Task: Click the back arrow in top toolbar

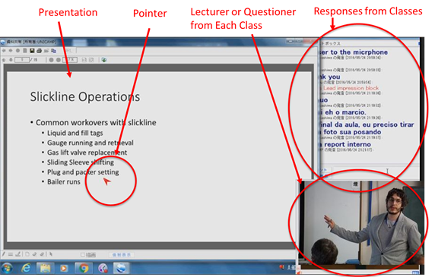Action: pos(4,51)
